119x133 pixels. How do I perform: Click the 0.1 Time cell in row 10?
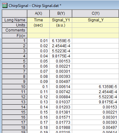38,87
